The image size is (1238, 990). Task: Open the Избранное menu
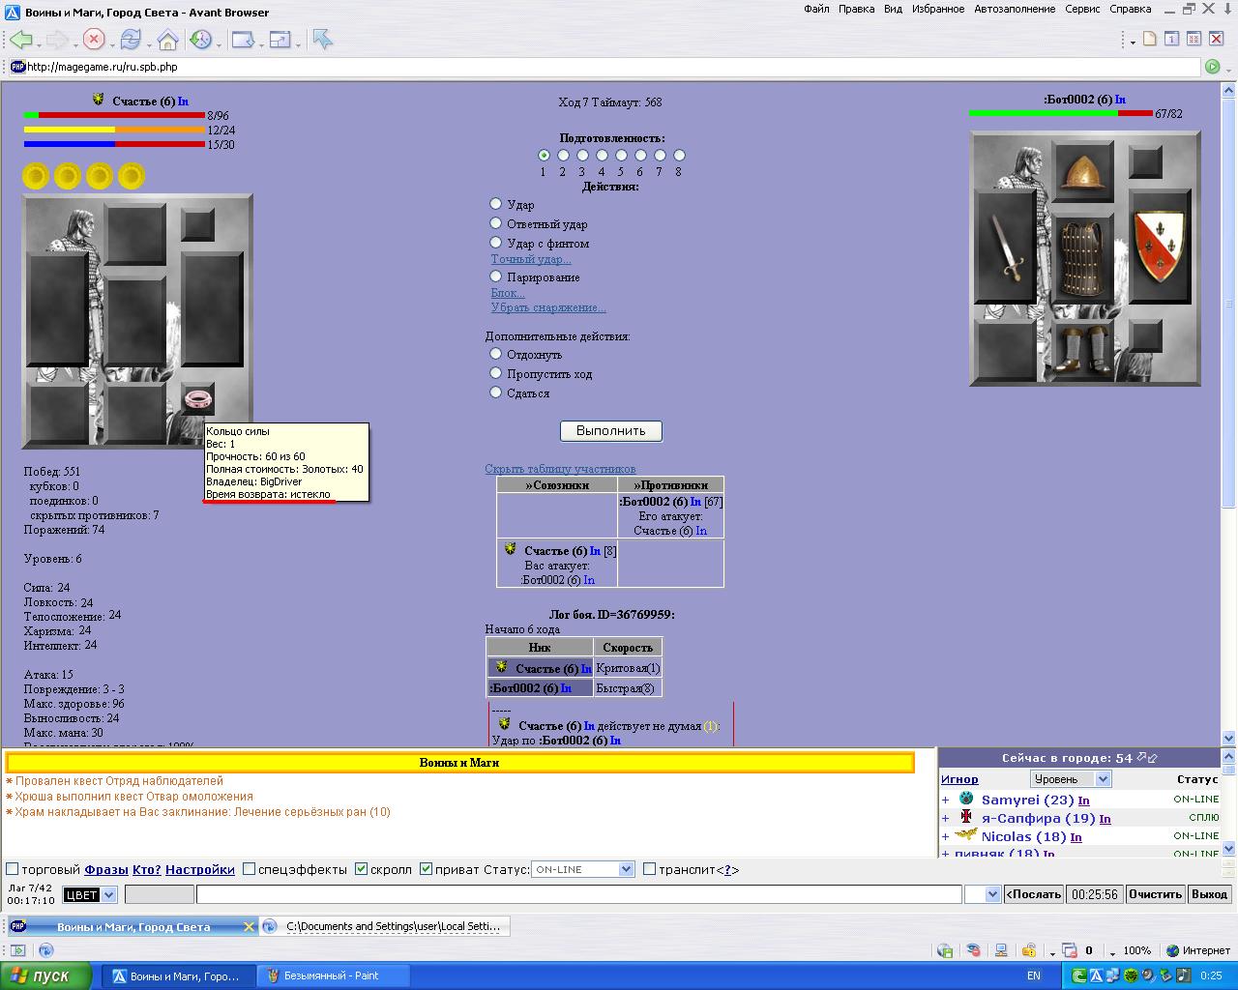937,9
